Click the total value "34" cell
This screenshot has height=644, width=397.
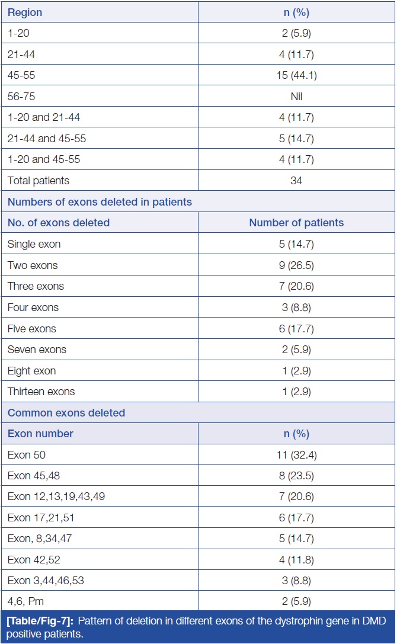coord(296,181)
